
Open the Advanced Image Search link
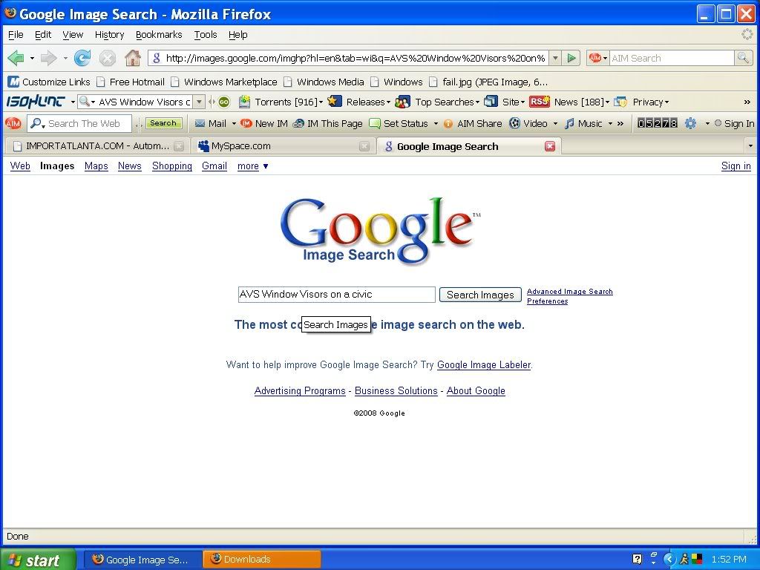[x=569, y=292]
